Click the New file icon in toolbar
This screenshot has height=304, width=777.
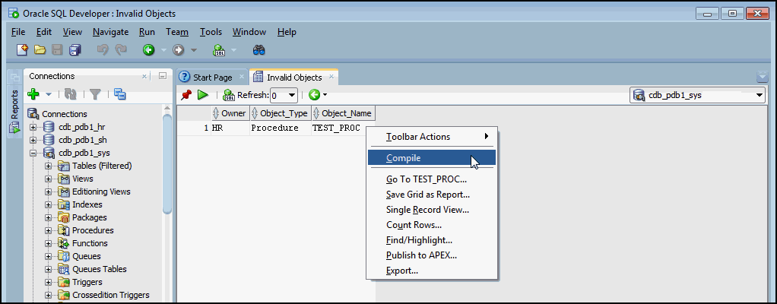22,50
